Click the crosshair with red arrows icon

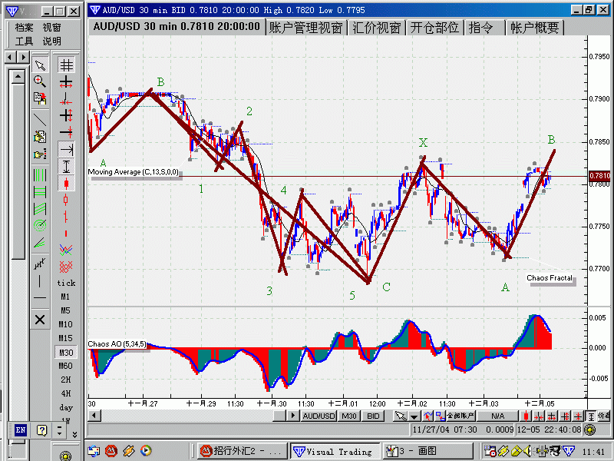click(66, 82)
